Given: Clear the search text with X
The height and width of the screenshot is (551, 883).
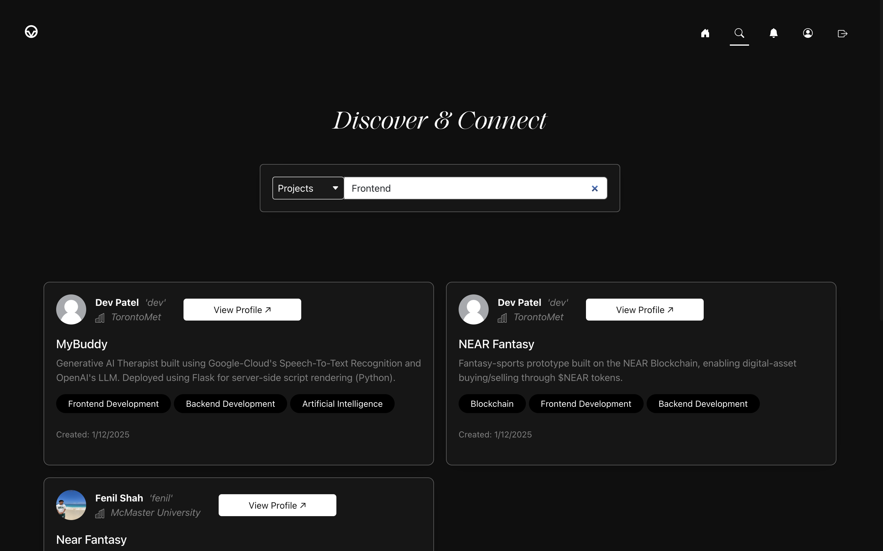Looking at the screenshot, I should coord(594,188).
